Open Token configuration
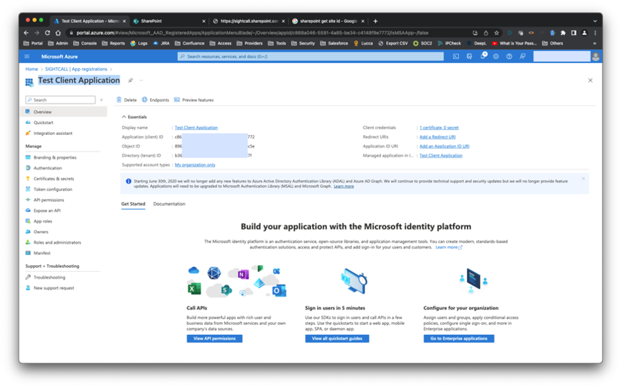Image resolution: width=622 pixels, height=388 pixels. click(x=53, y=189)
